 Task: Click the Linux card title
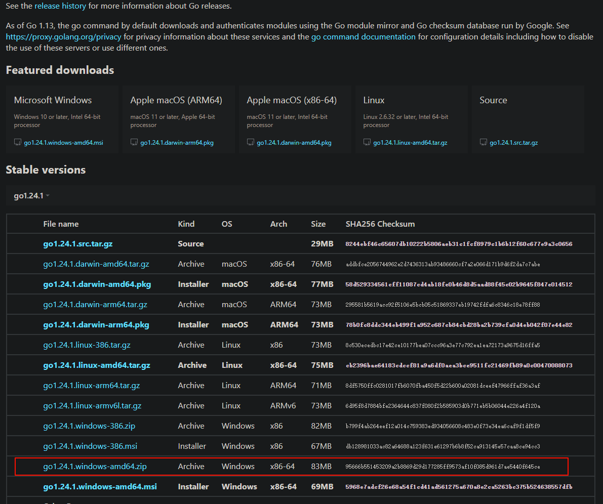coord(374,100)
